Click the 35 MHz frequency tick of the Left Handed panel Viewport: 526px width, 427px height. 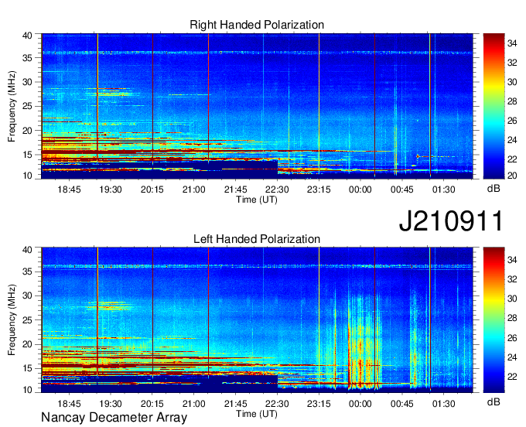pyautogui.click(x=28, y=272)
